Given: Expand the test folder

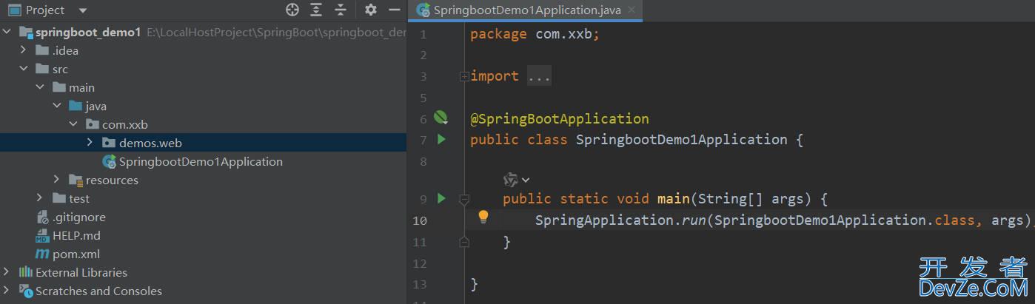Looking at the screenshot, I should [41, 198].
